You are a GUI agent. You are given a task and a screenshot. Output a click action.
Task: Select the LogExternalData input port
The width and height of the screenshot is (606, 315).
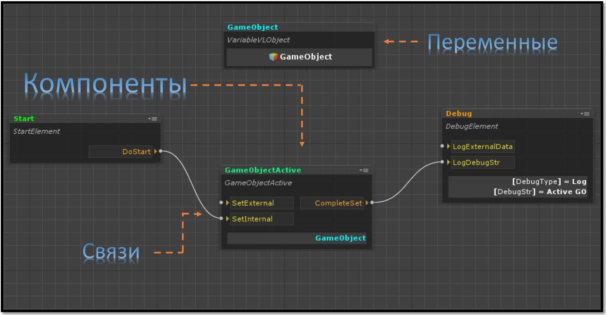[483, 146]
